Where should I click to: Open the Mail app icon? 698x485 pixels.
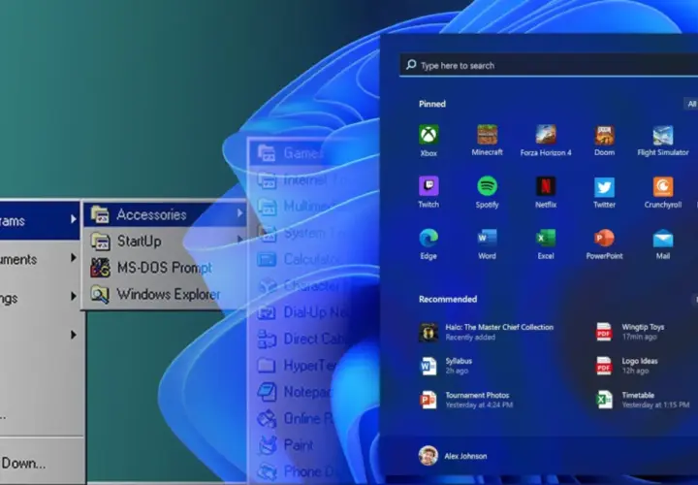[663, 239]
